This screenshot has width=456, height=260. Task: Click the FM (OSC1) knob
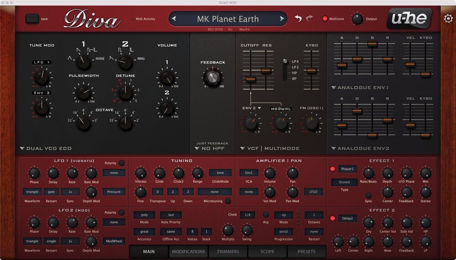(x=311, y=123)
